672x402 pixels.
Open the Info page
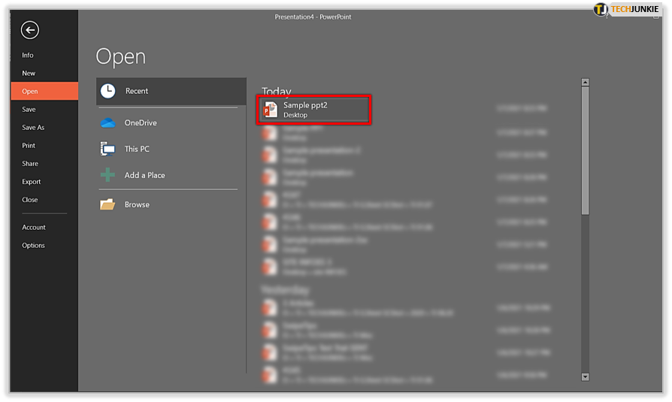click(28, 56)
